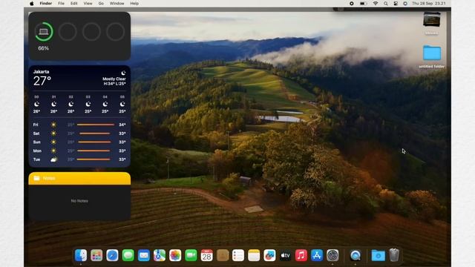Open Maps app in the Dock
Viewport: 475px width, 267px height.
click(160, 255)
